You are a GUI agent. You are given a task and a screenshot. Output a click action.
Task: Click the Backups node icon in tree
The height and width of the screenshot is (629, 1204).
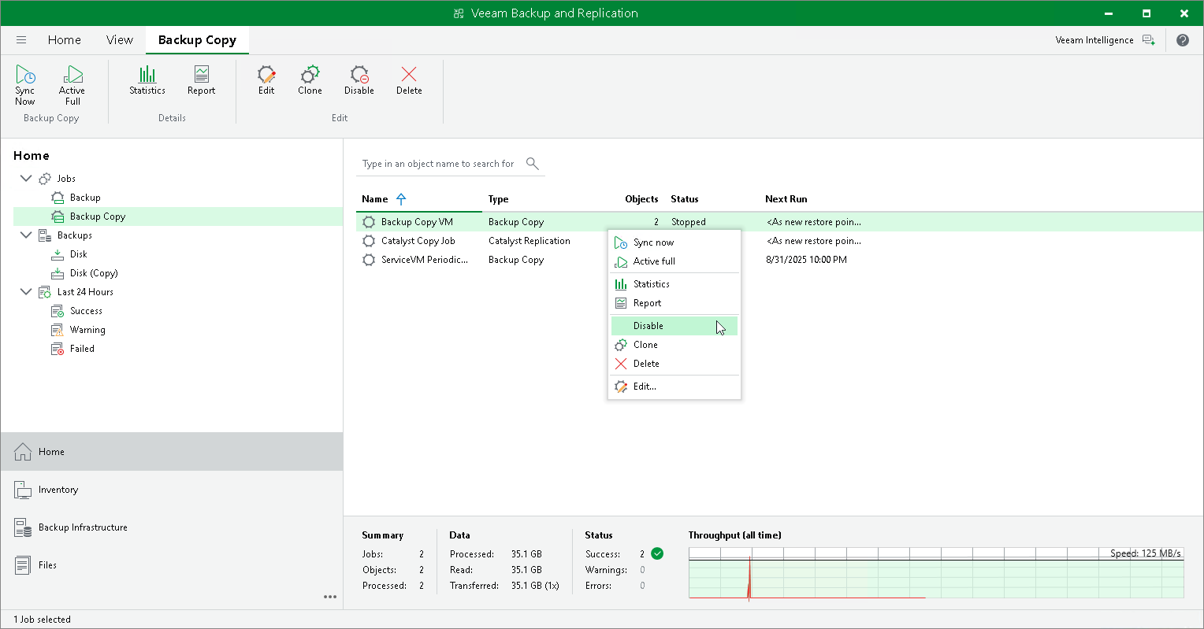click(45, 235)
